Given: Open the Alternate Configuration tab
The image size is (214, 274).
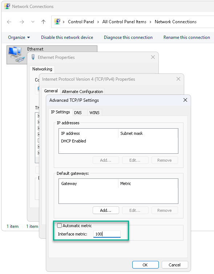Looking at the screenshot, I should [82, 91].
